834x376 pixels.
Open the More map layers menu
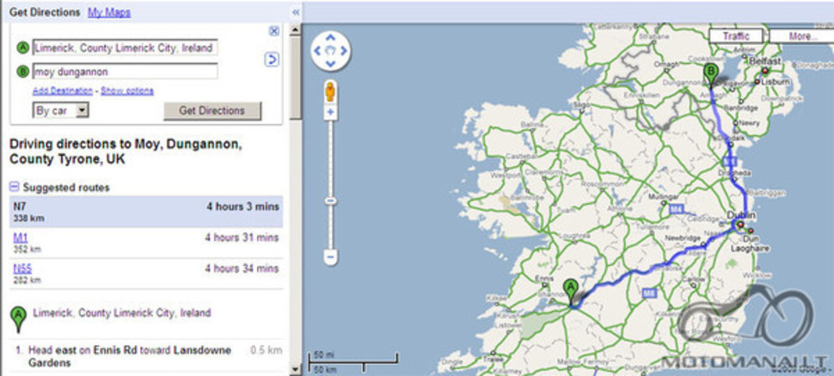[802, 36]
